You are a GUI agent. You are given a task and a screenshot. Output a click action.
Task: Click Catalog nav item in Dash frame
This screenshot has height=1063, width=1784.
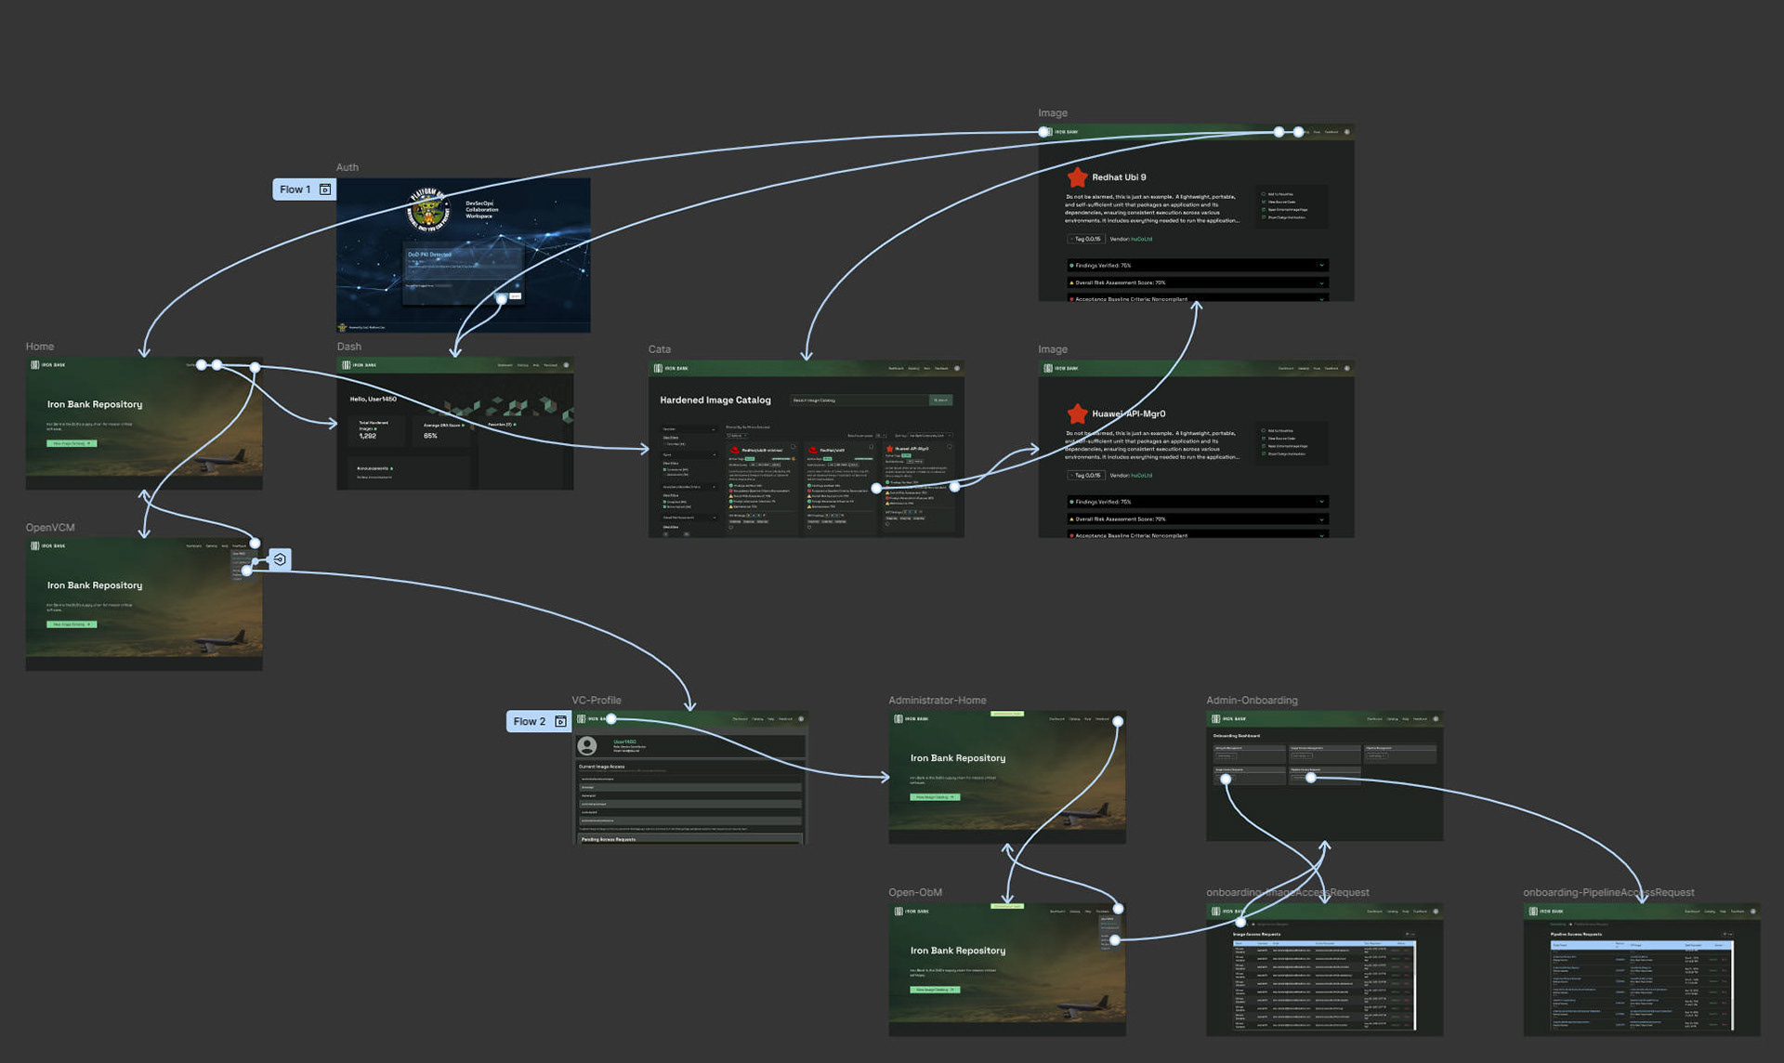pyautogui.click(x=523, y=365)
